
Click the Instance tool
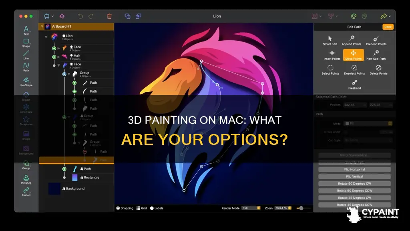(26, 180)
